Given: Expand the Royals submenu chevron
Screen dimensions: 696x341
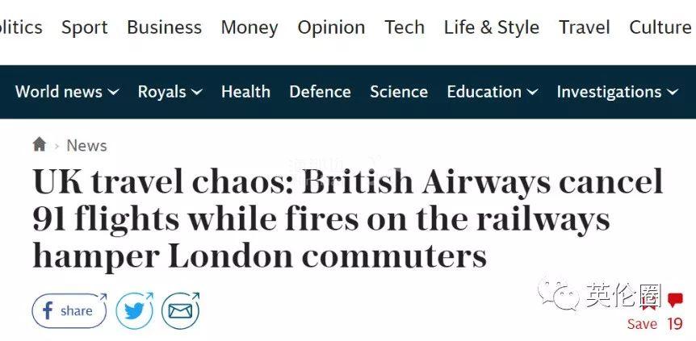Looking at the screenshot, I should [x=197, y=93].
